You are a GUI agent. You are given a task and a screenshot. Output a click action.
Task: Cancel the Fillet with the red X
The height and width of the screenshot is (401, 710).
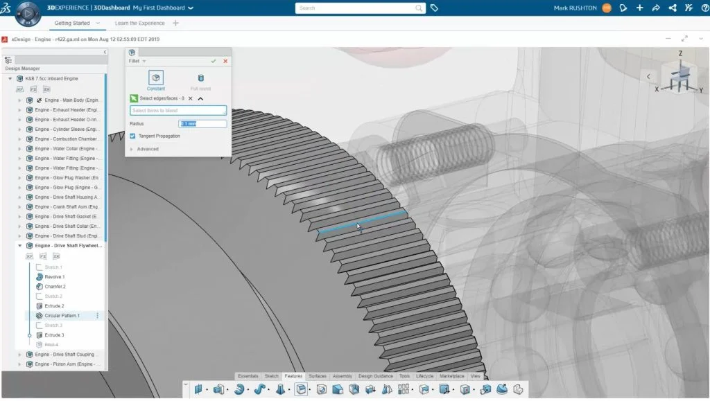click(225, 61)
